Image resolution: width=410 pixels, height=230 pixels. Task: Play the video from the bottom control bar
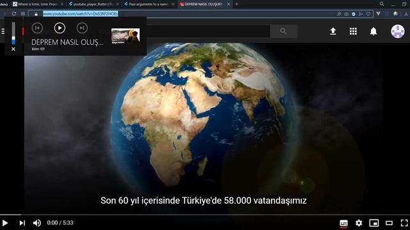5,223
